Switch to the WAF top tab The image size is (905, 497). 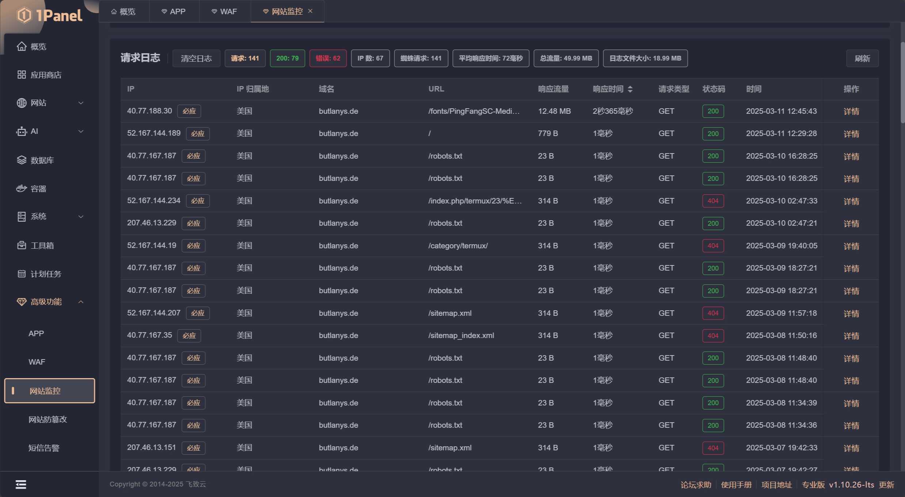click(225, 11)
